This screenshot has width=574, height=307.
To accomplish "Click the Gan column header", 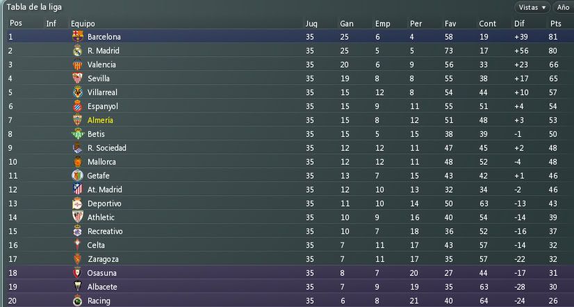I will click(346, 24).
